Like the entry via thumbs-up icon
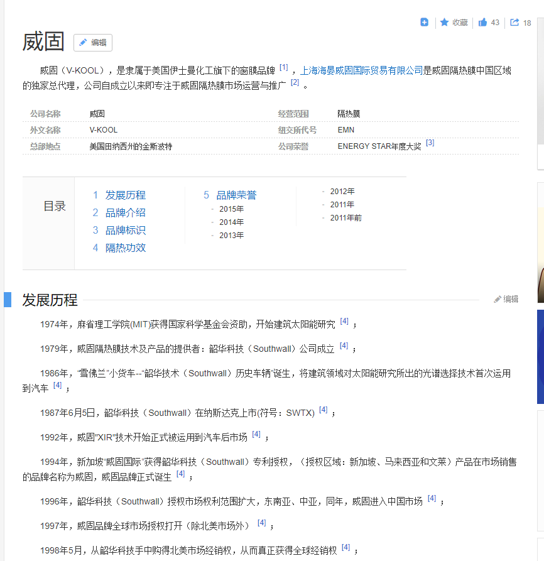 (483, 22)
